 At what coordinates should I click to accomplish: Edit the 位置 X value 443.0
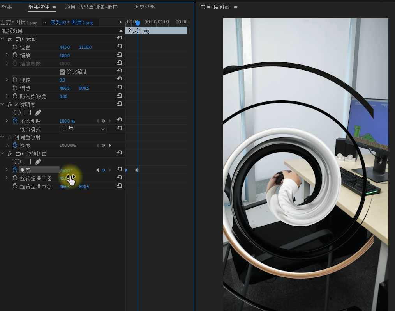(65, 47)
